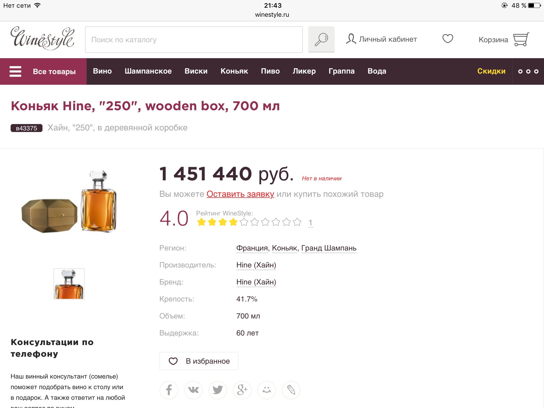Select the cognac bottle thumbnail image
Image resolution: width=544 pixels, height=408 pixels.
(69, 284)
